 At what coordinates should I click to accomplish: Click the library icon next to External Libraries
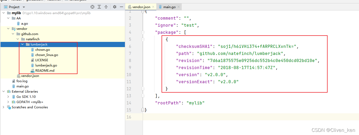point(9,92)
